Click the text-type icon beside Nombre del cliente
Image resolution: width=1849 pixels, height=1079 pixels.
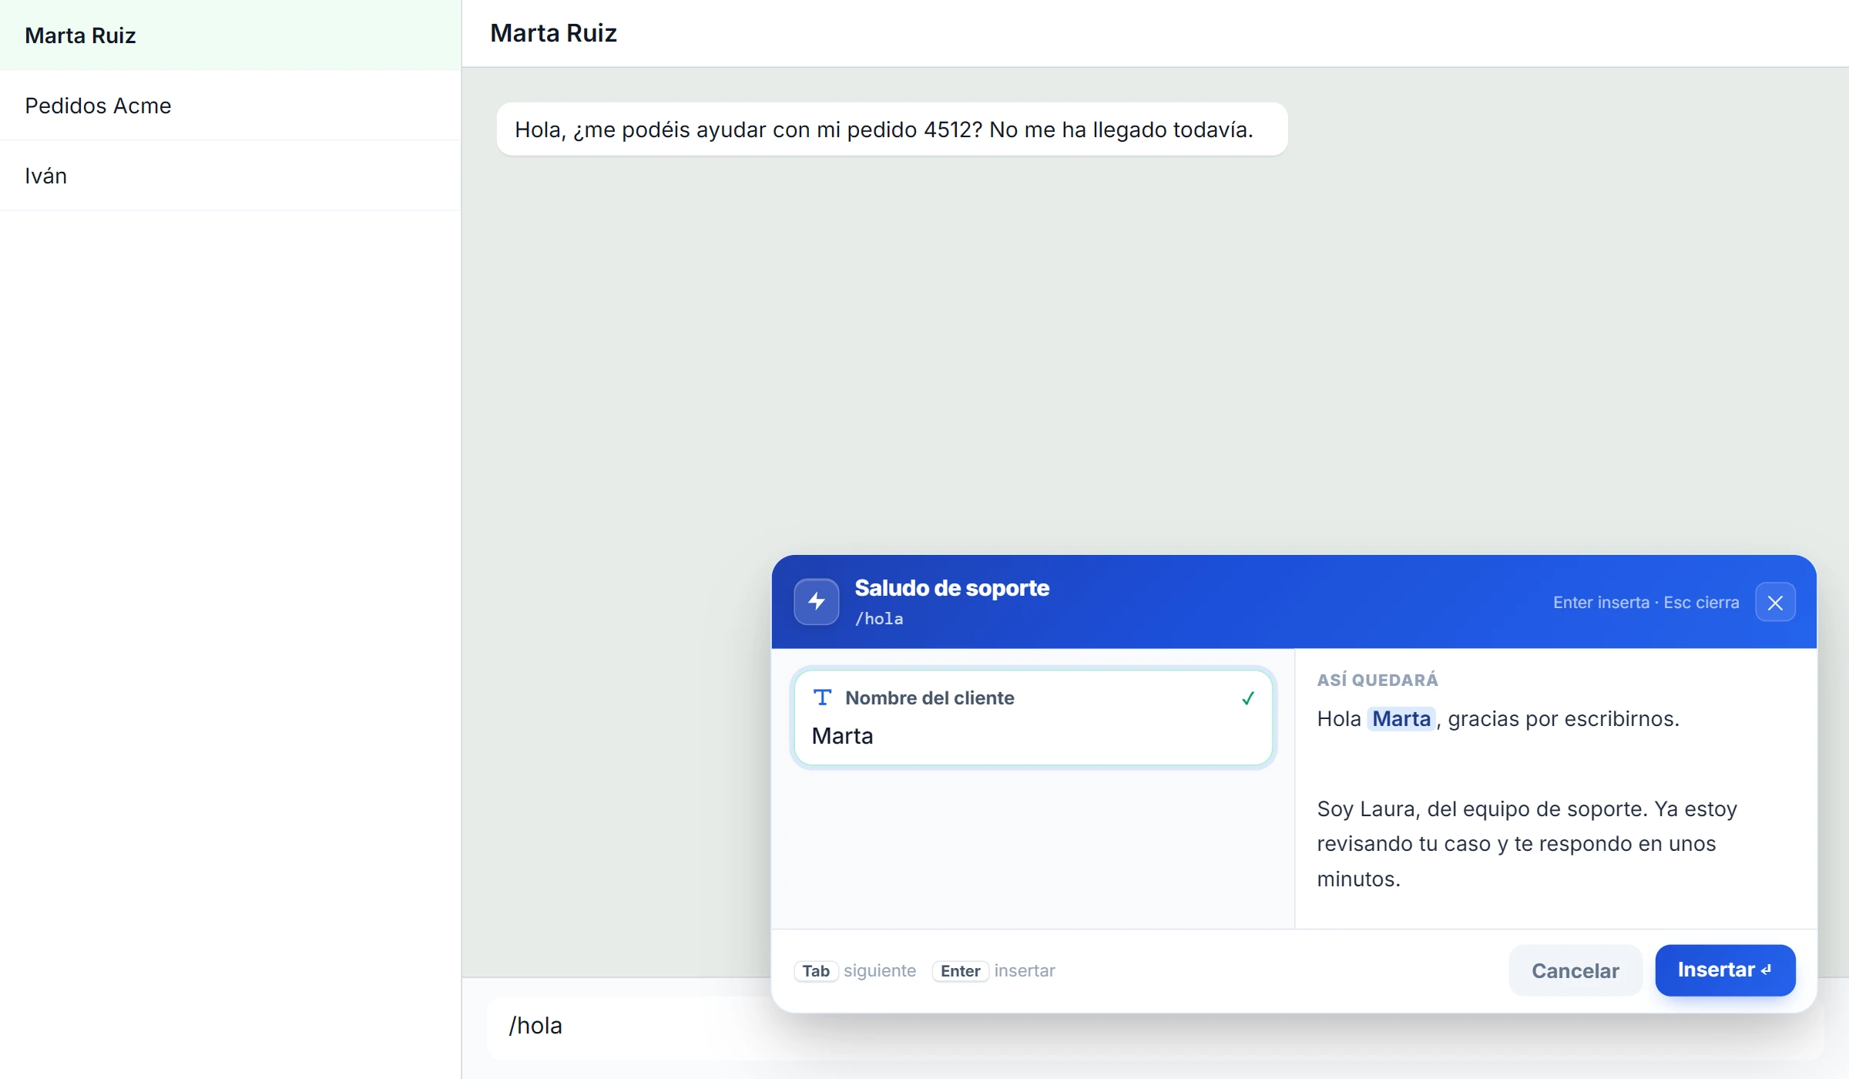point(822,697)
